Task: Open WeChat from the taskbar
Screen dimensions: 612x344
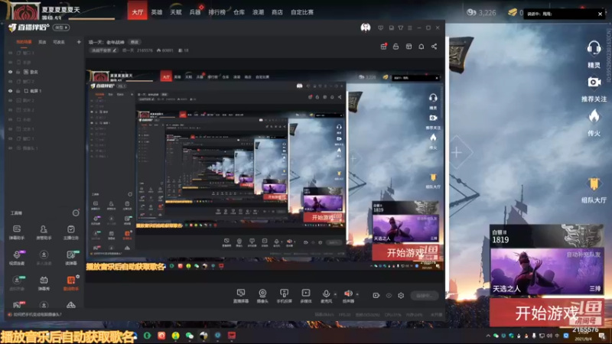Action: [189, 336]
